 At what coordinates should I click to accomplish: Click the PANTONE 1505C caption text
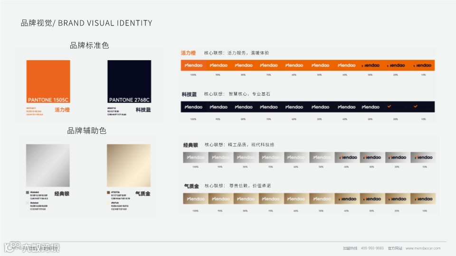pos(48,100)
